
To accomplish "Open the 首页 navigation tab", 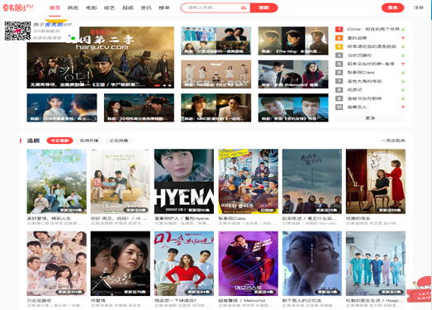I will pyautogui.click(x=55, y=7).
